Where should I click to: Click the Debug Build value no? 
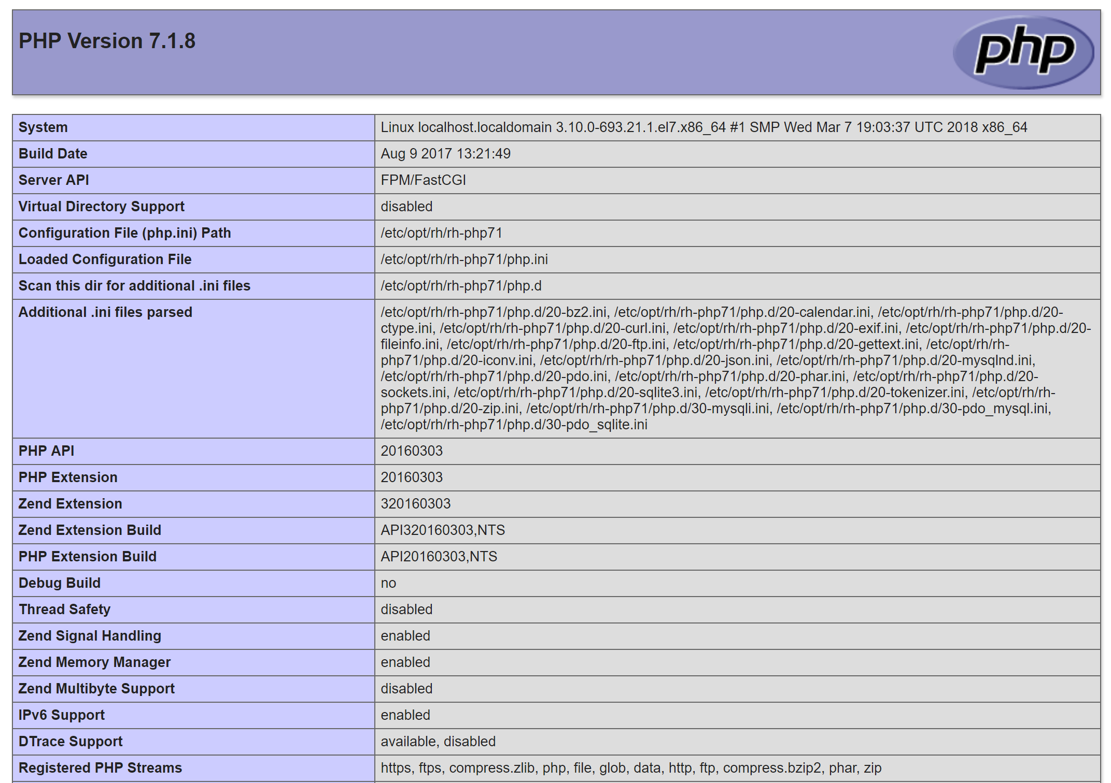(388, 583)
